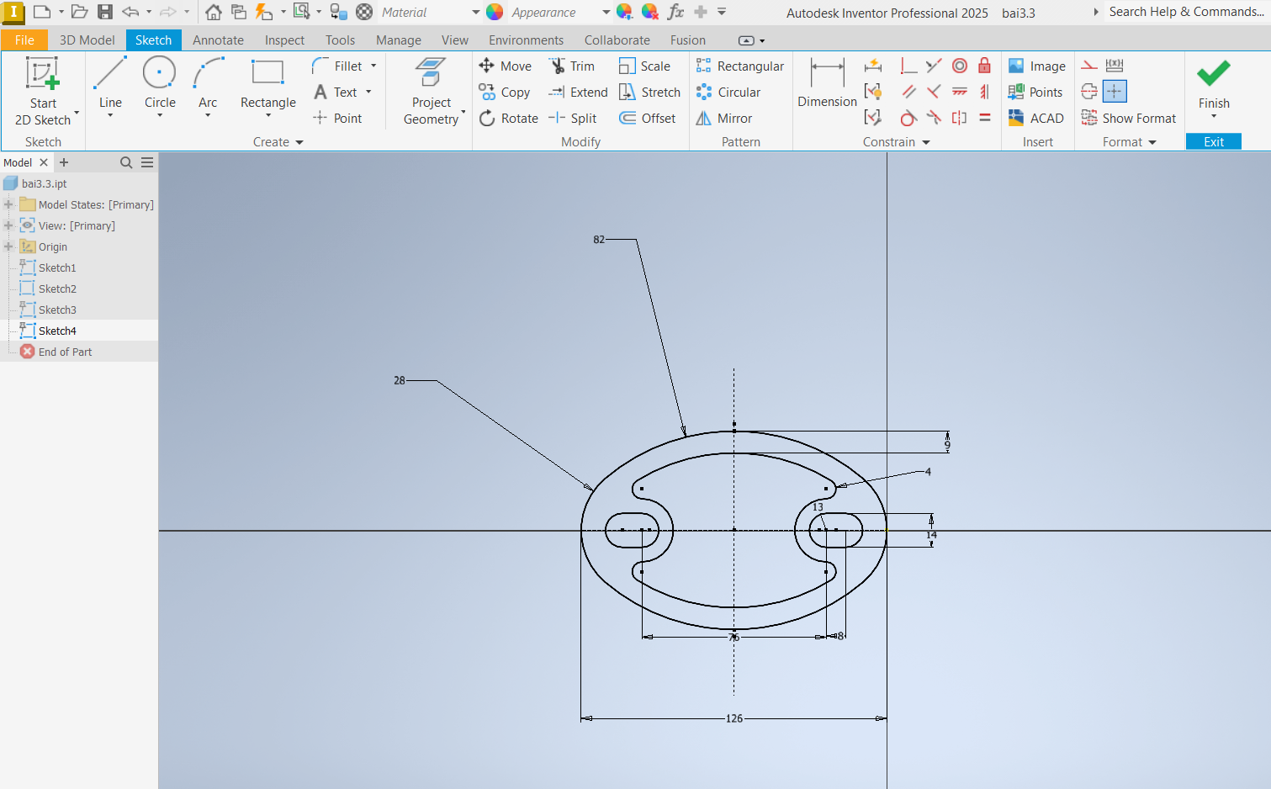Toggle the Construction line format

click(1089, 66)
